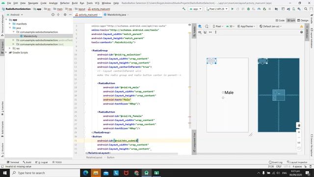This screenshot has height=177, width=314.
Task: Open the app run configuration dropdown
Action: tap(195, 9)
